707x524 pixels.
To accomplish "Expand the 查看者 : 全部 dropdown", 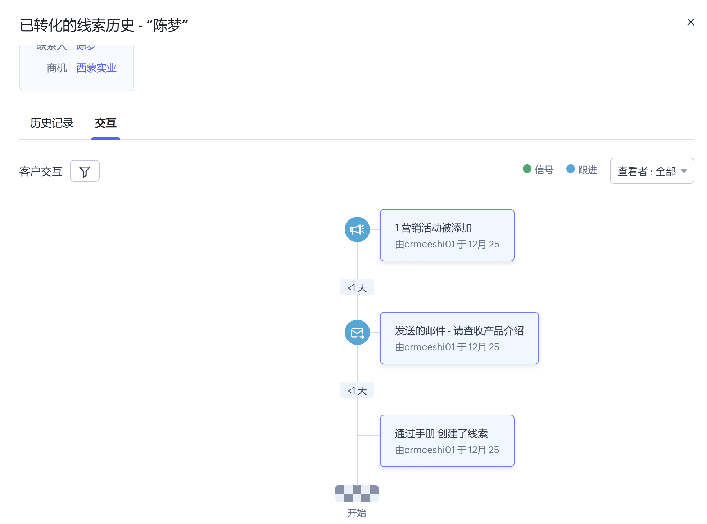I will [652, 171].
